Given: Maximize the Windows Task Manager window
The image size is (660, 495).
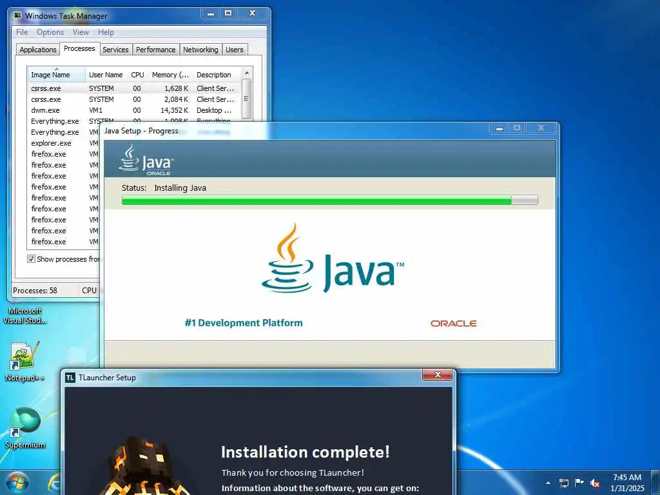Looking at the screenshot, I should click(x=228, y=14).
